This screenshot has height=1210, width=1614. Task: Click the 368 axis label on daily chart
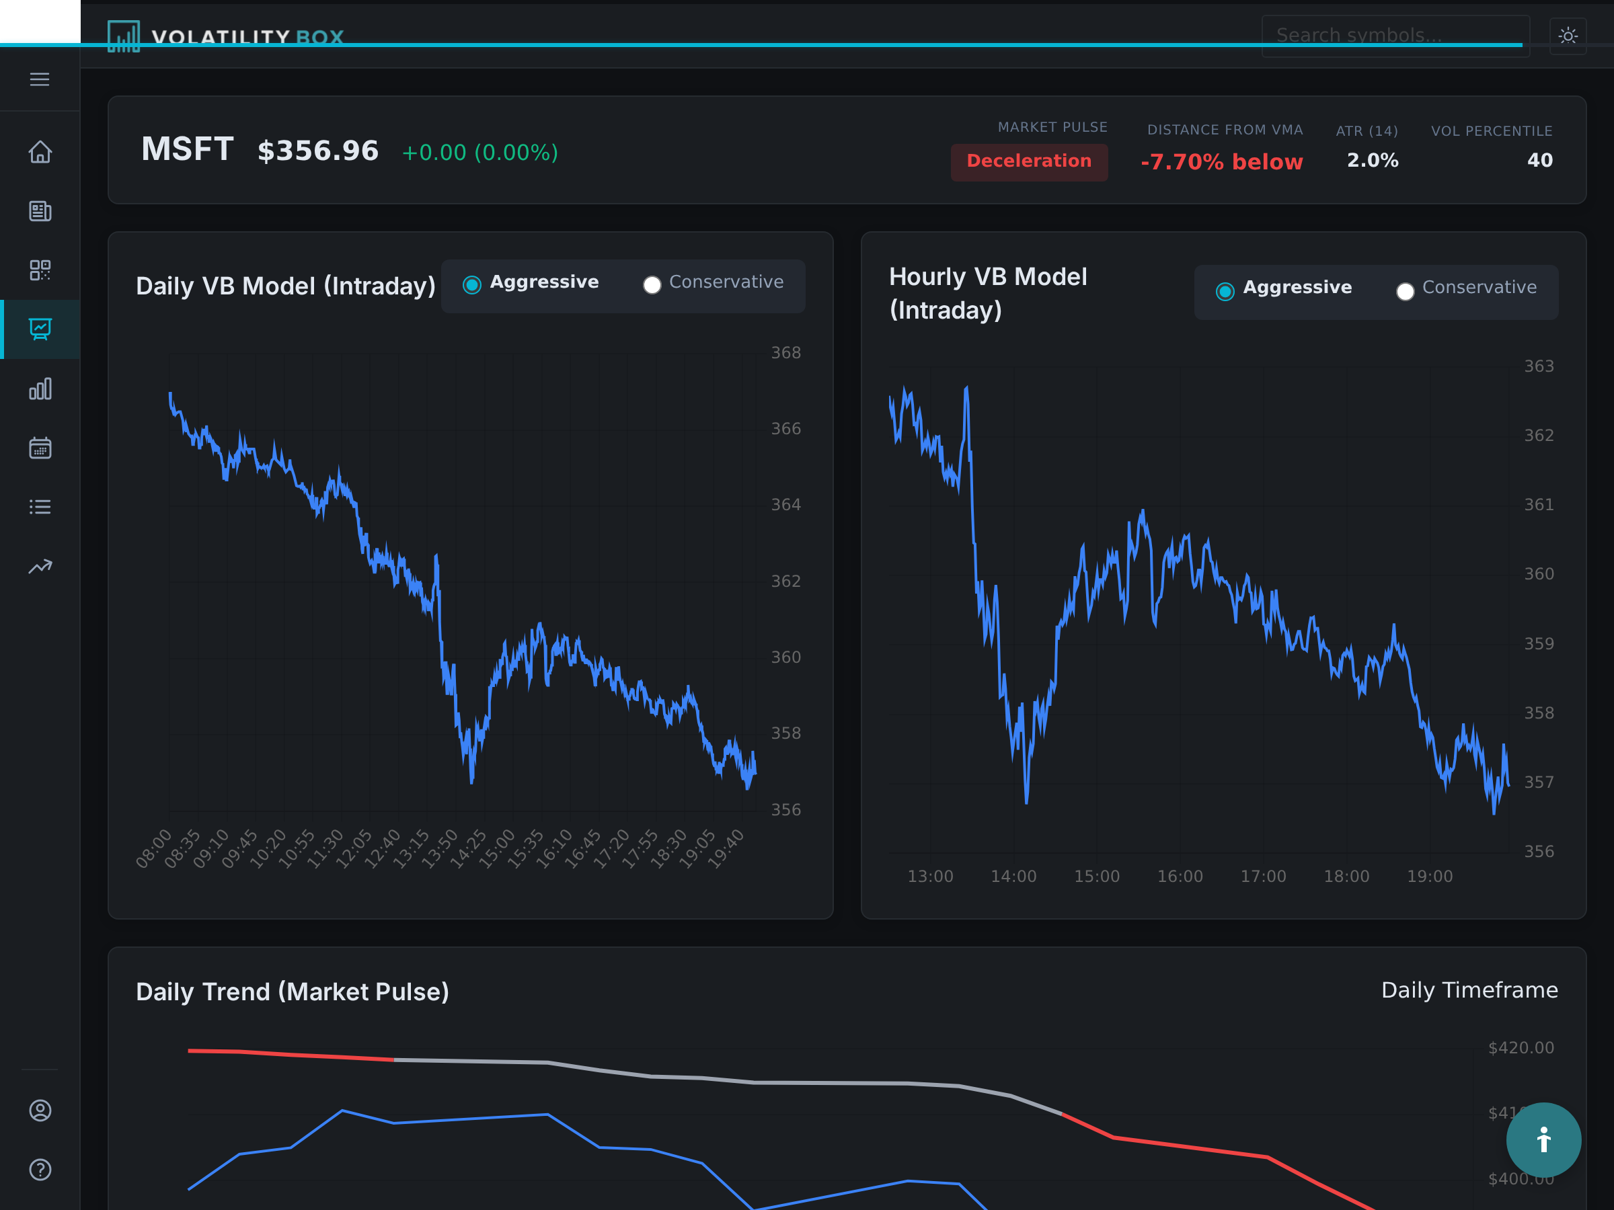pyautogui.click(x=786, y=353)
